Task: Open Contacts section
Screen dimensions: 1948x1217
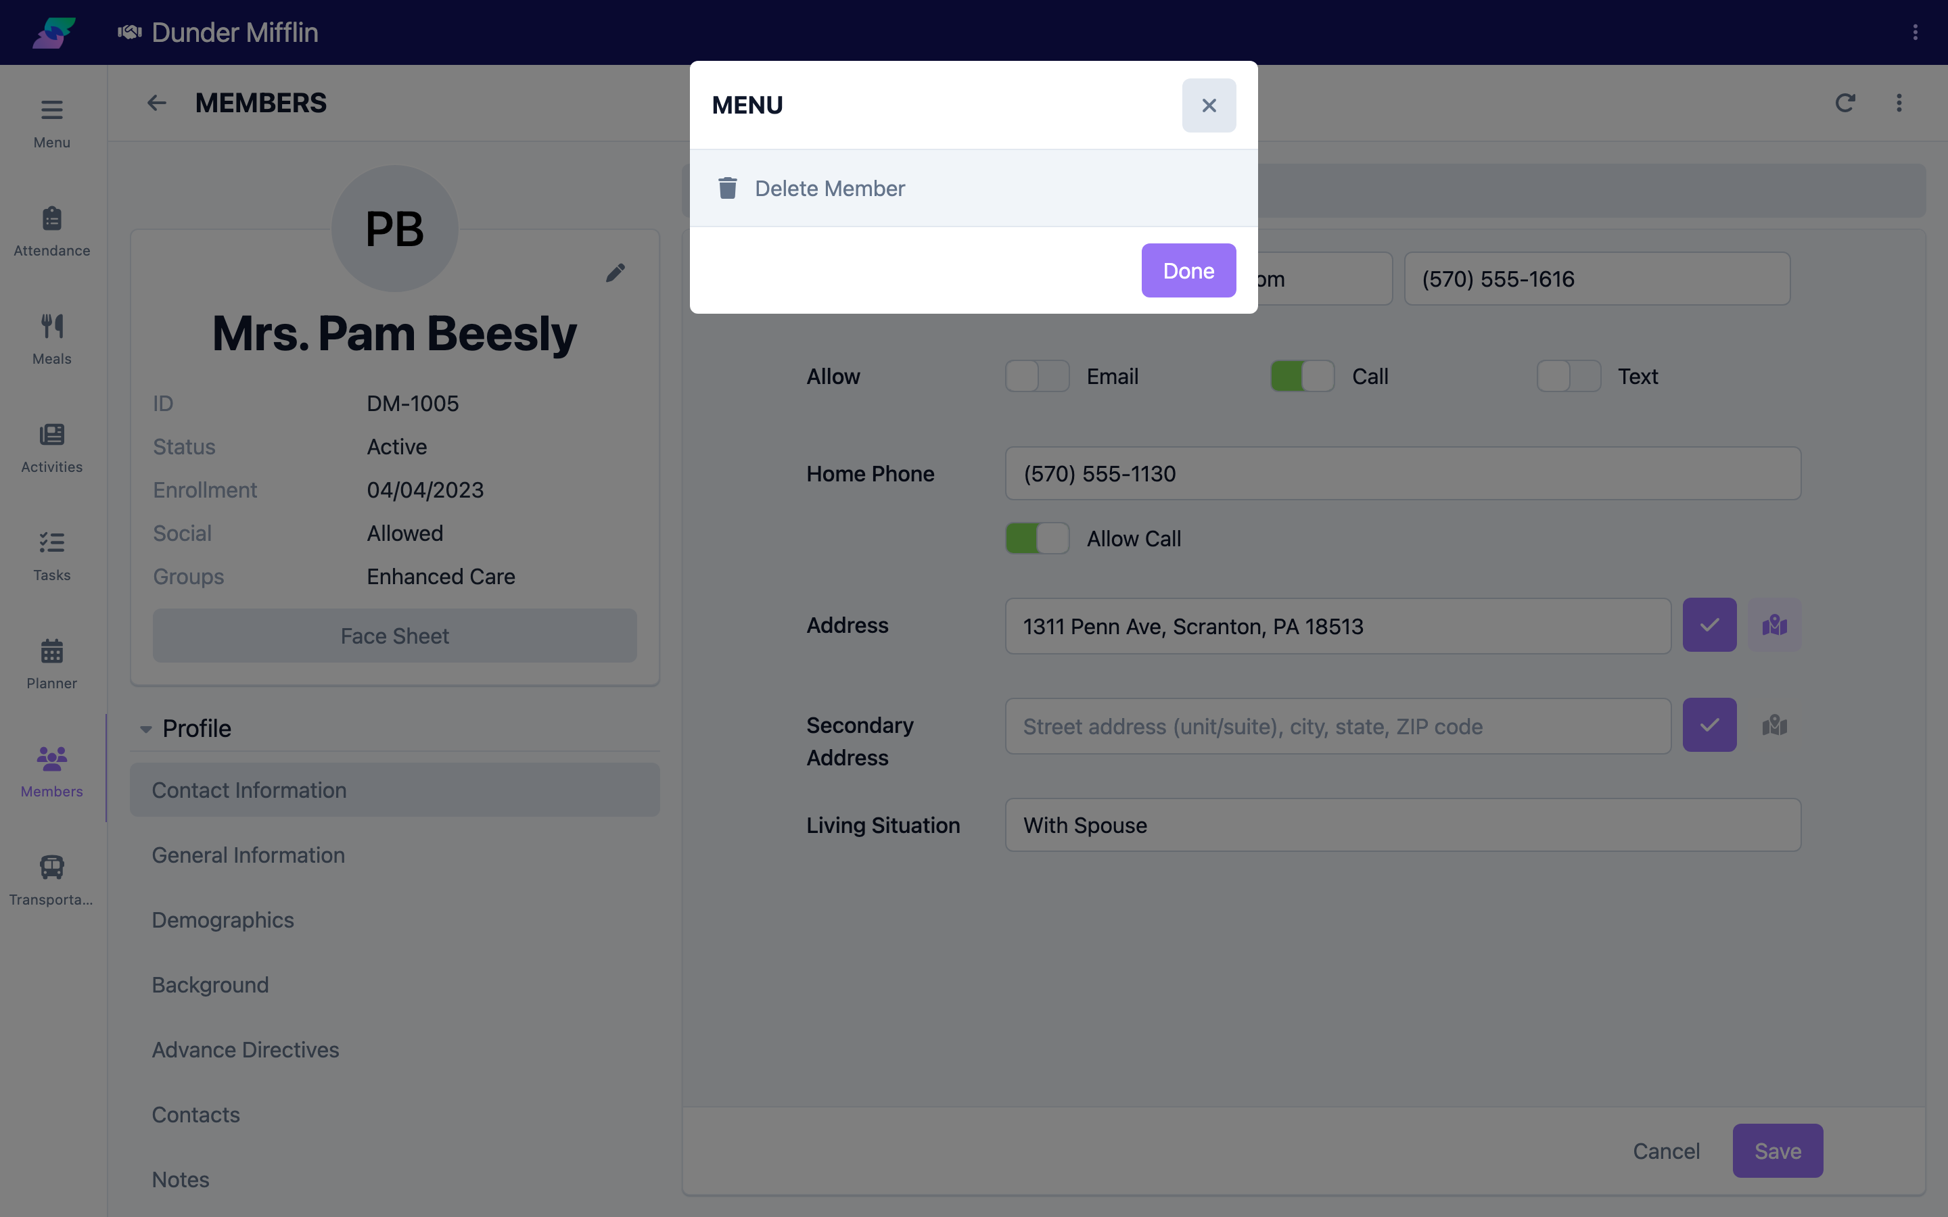Action: click(394, 1115)
